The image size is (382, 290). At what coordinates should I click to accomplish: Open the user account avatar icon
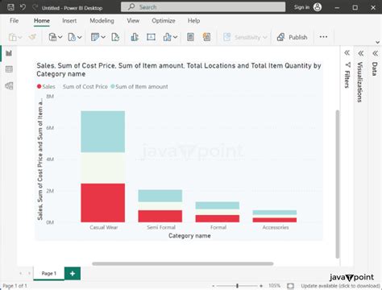coord(318,7)
